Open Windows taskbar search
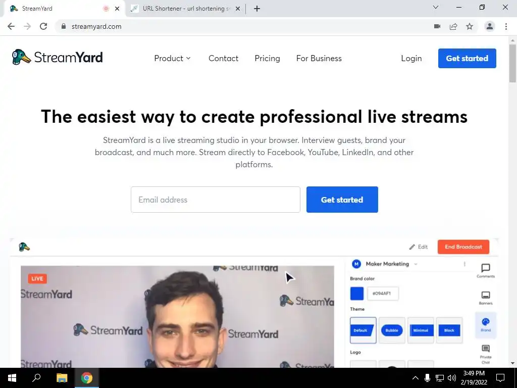The width and height of the screenshot is (517, 388). [36, 378]
